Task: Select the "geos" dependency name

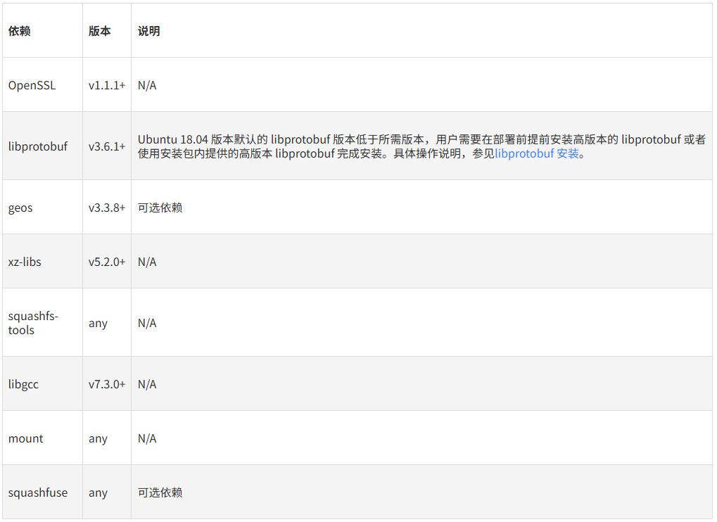Action: coord(20,208)
